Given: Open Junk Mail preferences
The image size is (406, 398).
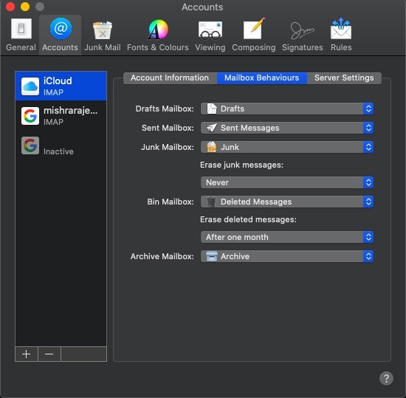Looking at the screenshot, I should [x=103, y=35].
